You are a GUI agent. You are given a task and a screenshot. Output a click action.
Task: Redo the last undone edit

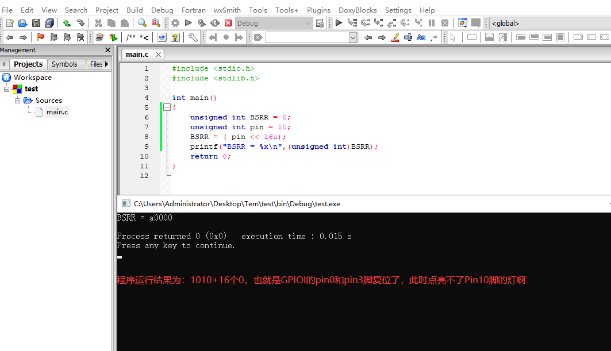point(80,23)
